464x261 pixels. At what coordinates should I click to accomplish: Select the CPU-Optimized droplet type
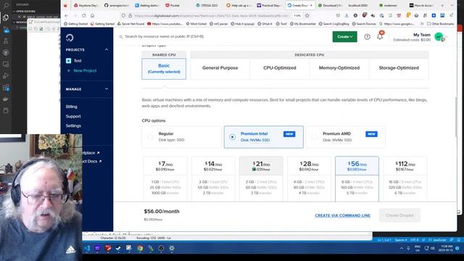click(x=280, y=67)
